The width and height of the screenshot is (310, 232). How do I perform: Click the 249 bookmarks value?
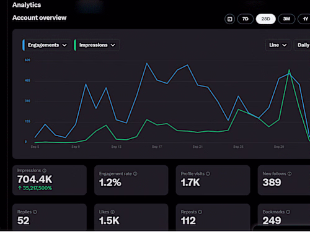(272, 220)
